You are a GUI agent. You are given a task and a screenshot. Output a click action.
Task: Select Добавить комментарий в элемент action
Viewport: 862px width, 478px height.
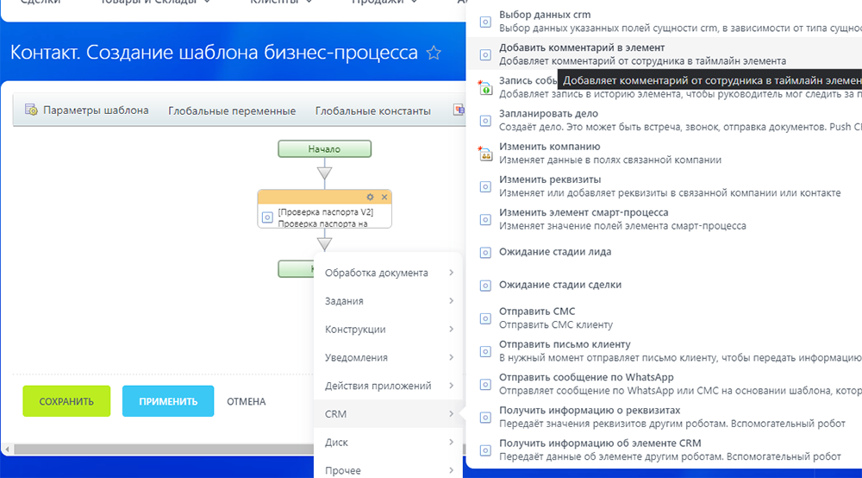click(x=582, y=47)
